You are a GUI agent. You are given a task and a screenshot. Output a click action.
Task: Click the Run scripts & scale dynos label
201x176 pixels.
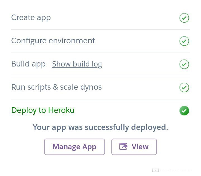[x=56, y=87]
